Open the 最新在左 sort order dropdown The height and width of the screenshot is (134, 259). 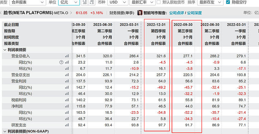point(210,2)
